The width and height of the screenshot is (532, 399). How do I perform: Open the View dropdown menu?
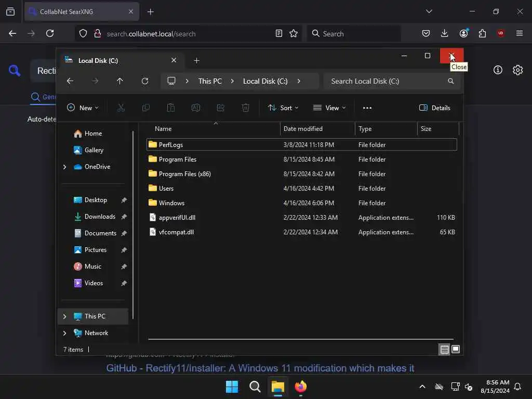point(329,108)
